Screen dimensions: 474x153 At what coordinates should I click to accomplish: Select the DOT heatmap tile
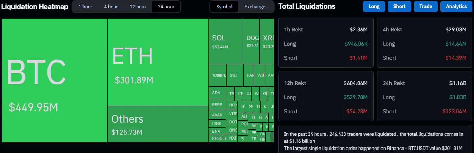(232, 122)
